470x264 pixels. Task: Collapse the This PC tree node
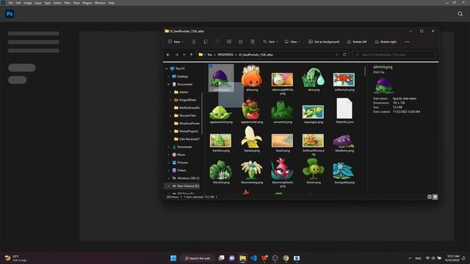(167, 68)
